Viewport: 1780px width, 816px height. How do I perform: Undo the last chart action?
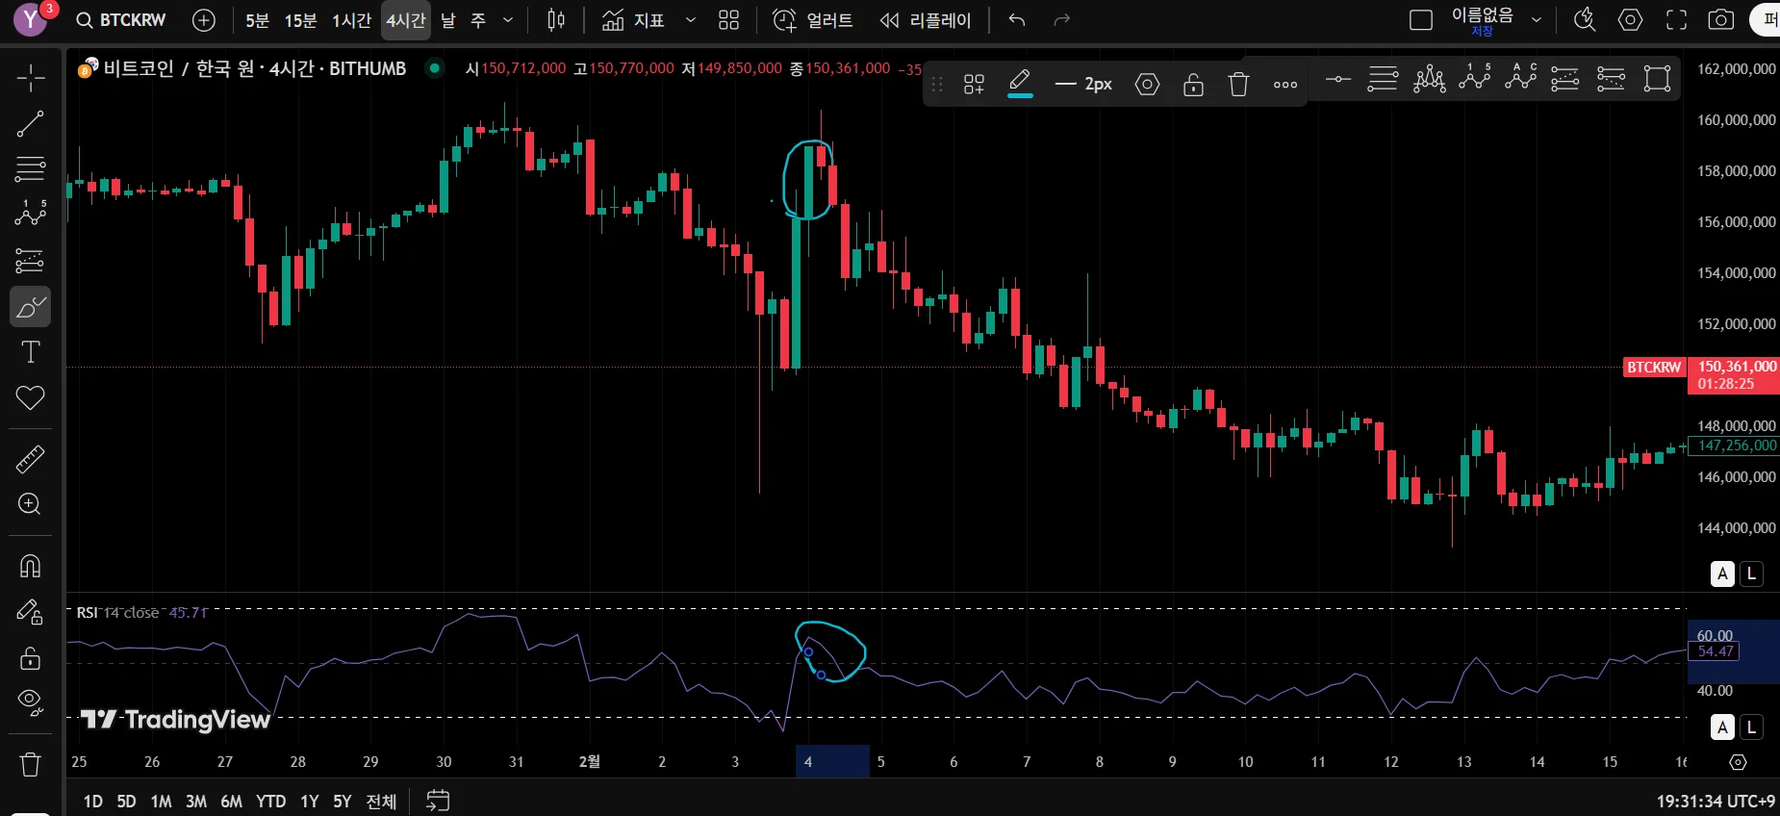[1017, 20]
